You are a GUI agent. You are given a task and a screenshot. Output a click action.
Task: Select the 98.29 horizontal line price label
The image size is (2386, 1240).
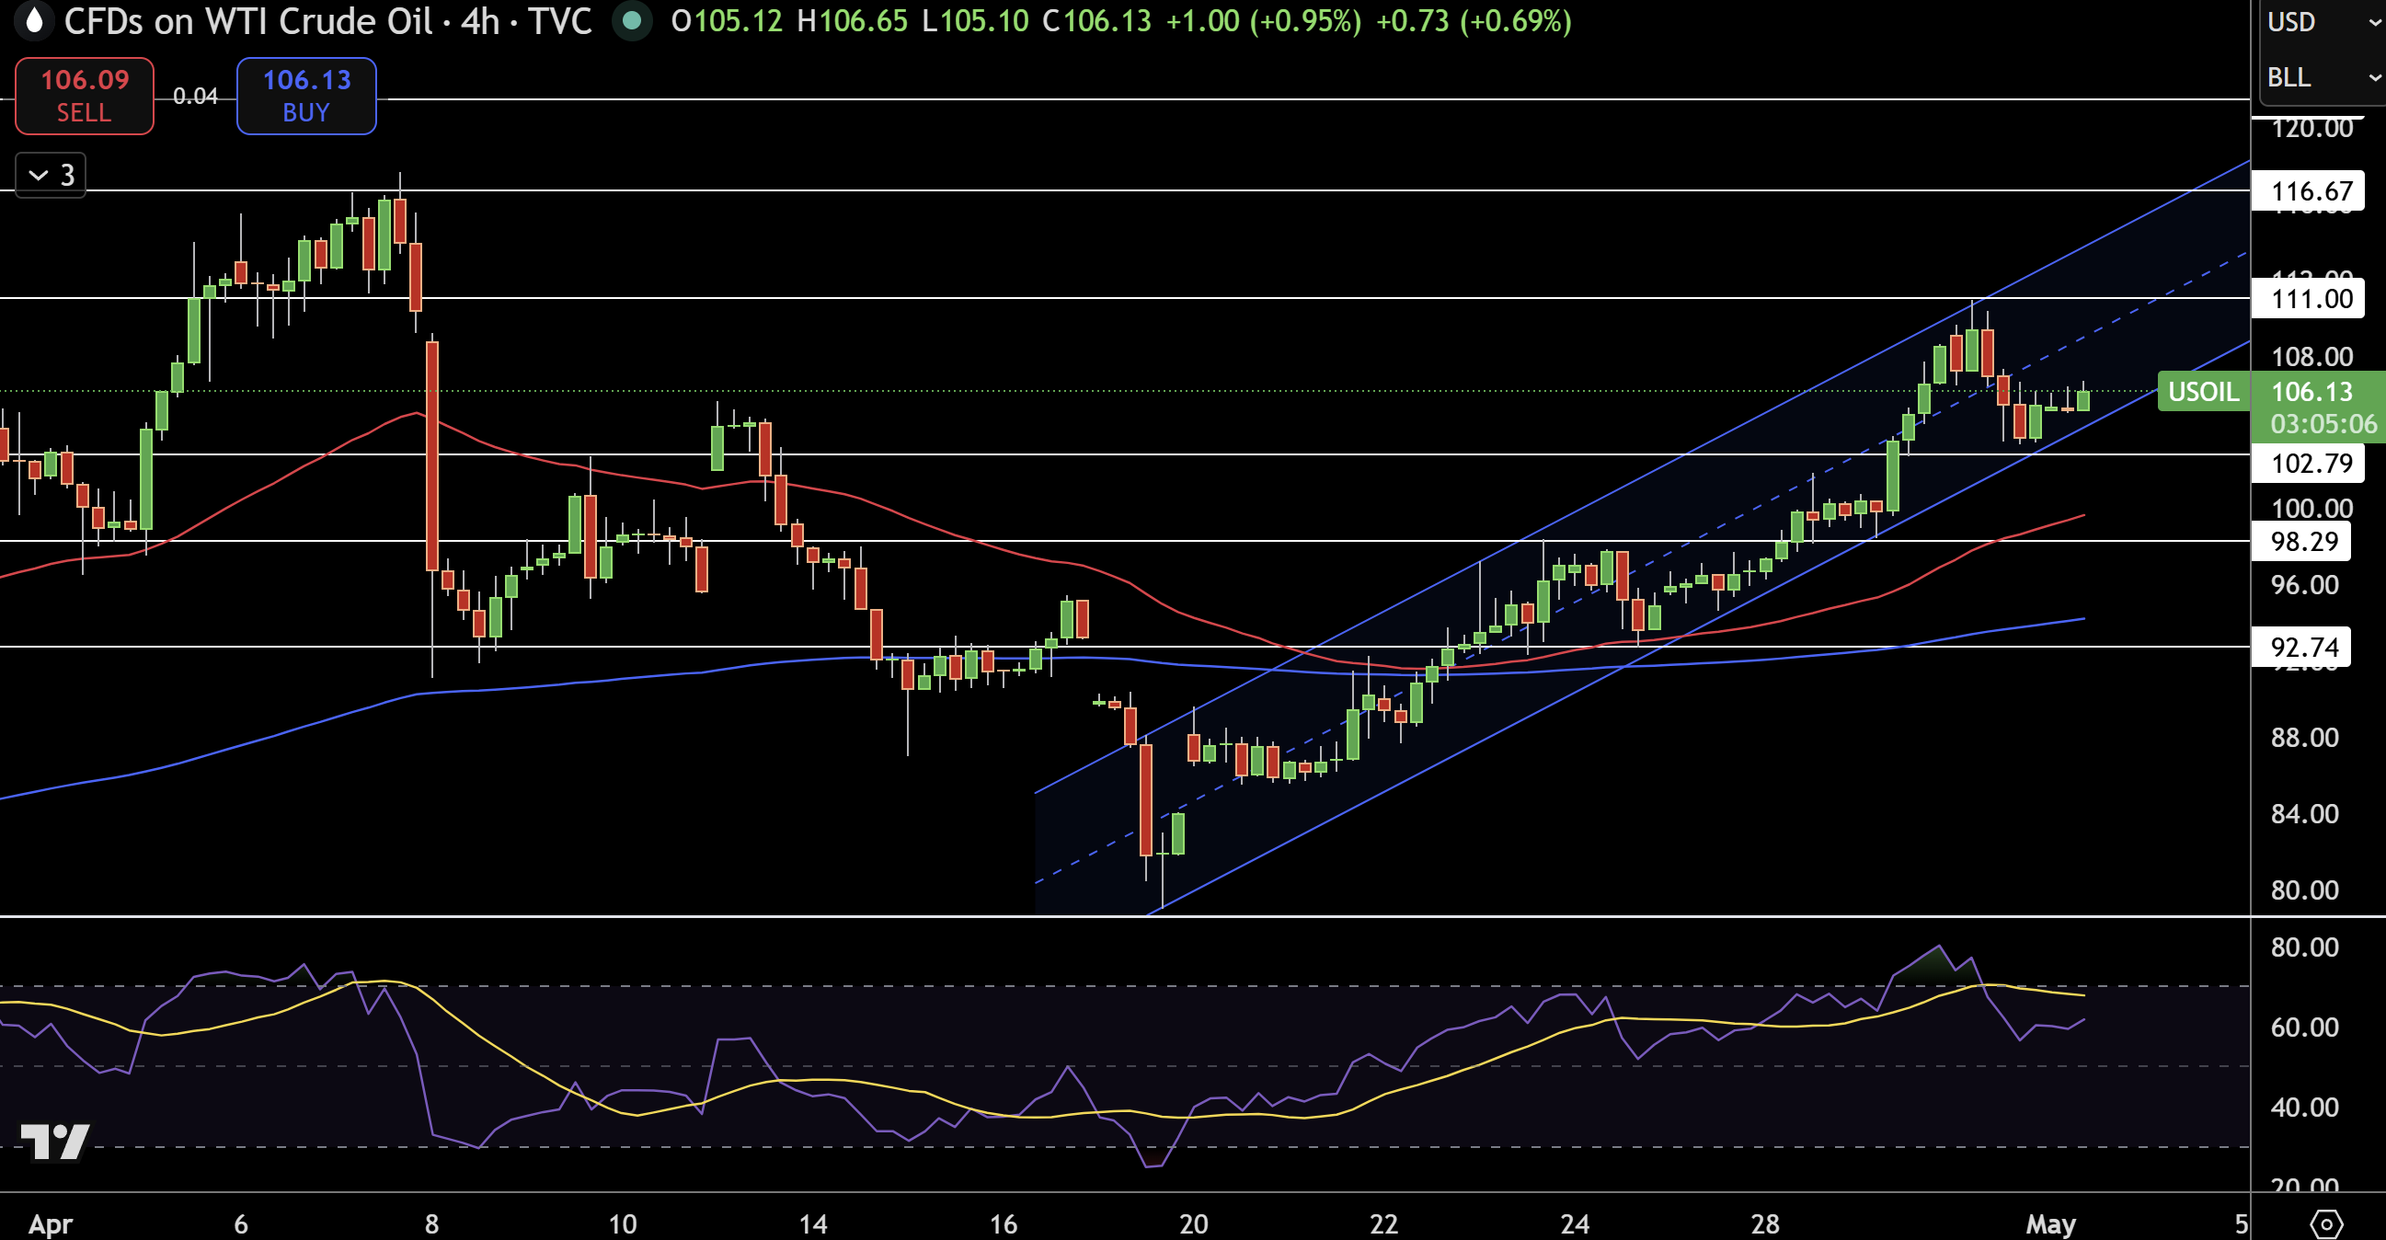click(2301, 541)
